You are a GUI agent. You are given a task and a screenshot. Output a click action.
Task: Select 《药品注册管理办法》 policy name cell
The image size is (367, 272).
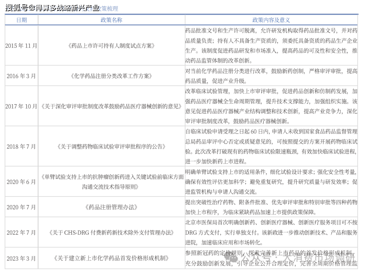[x=111, y=207]
